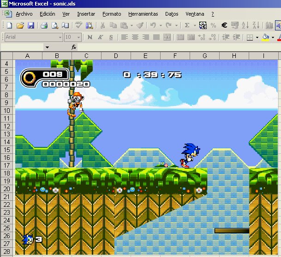Sort descending with the Z-A icon
This screenshot has height=257, width=281.
[x=256, y=25]
